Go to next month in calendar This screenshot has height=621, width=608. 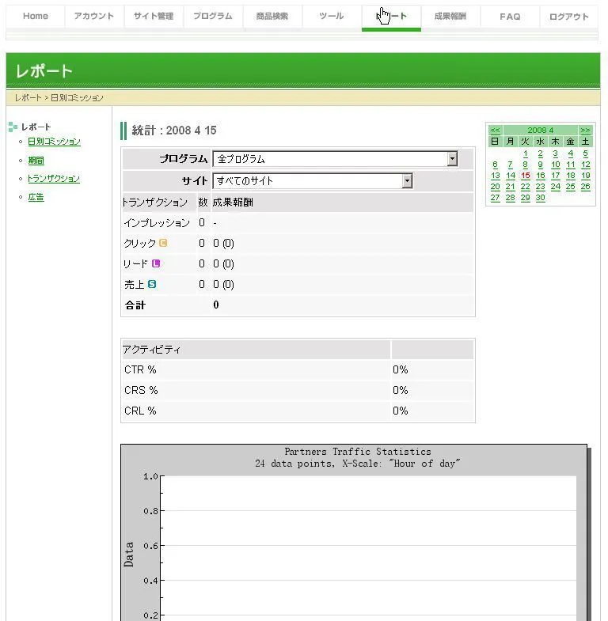585,130
